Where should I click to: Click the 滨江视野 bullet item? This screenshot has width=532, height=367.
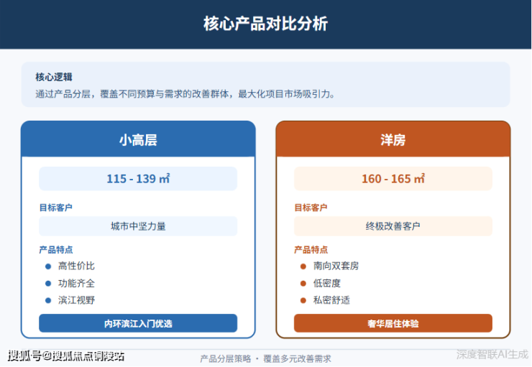(x=70, y=300)
